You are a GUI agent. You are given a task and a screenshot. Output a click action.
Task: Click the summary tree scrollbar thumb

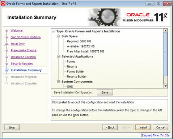point(165,54)
